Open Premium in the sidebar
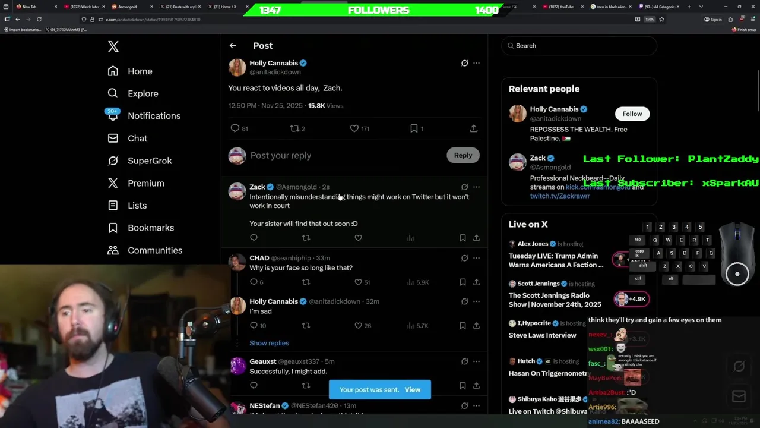The width and height of the screenshot is (760, 428). coord(135,183)
